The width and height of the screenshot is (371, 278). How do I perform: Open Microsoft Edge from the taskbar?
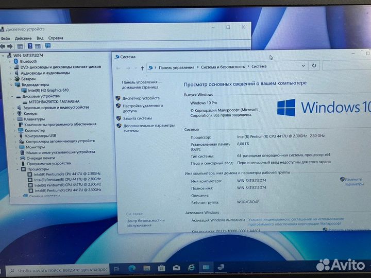[132, 268]
